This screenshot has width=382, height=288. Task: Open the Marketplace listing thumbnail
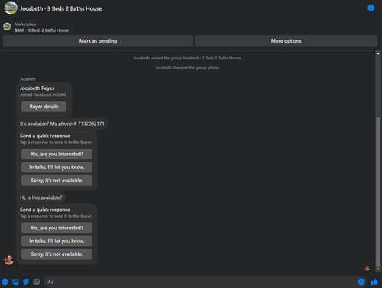tap(7, 27)
